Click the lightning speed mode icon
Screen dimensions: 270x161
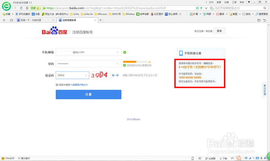tap(201, 8)
